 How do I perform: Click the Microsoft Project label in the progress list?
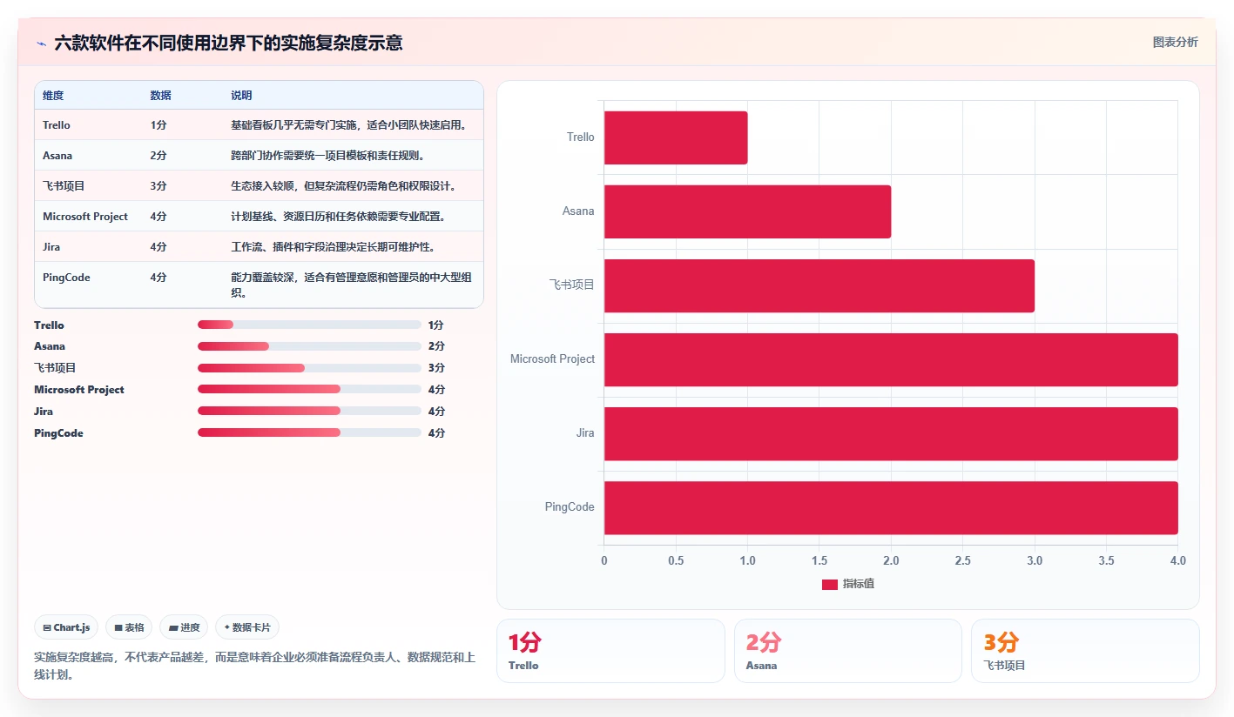[x=79, y=390]
